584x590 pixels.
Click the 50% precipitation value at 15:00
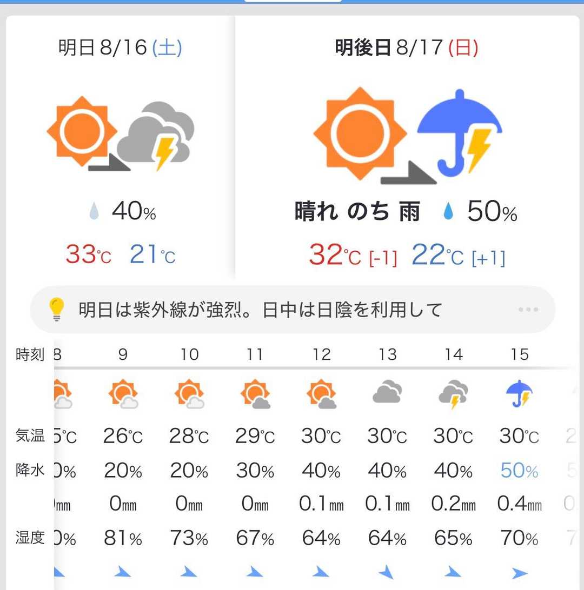click(519, 471)
